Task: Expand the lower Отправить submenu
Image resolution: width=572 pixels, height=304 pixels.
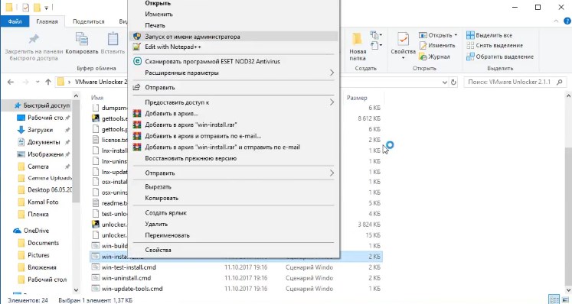Action: click(332, 173)
